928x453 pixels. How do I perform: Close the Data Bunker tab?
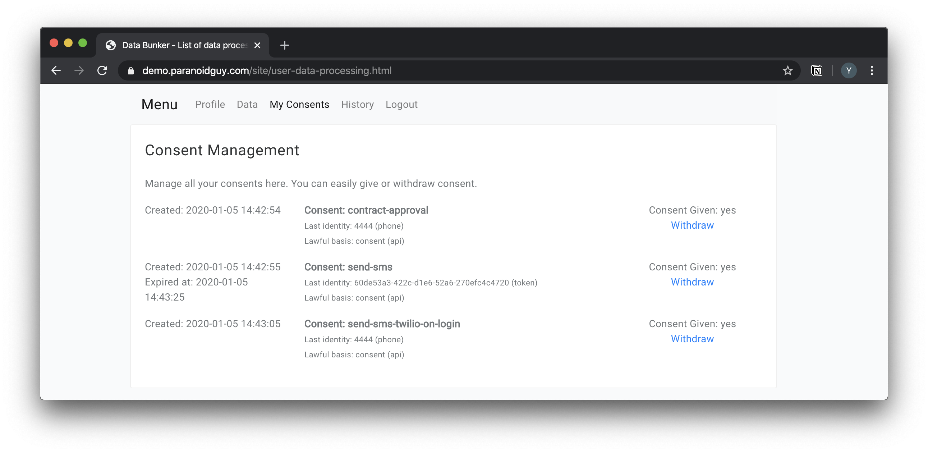click(257, 45)
